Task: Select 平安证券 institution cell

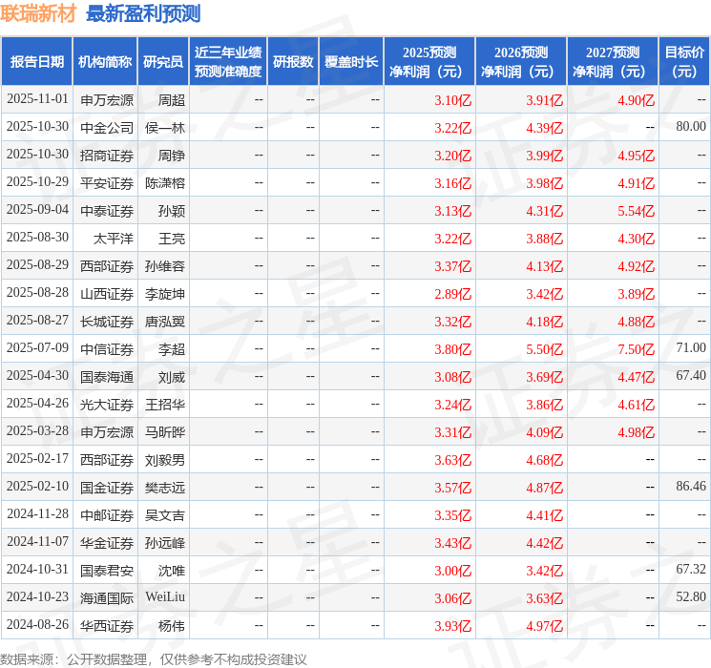Action: (107, 183)
